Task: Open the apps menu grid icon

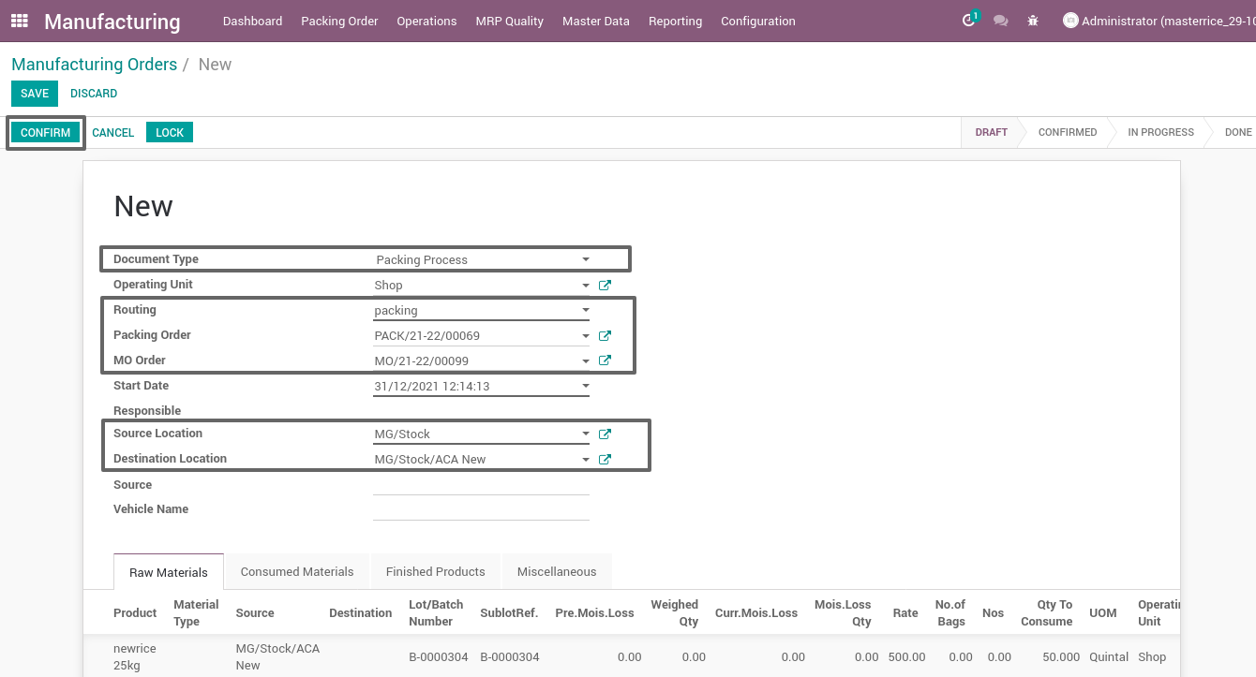Action: [19, 21]
